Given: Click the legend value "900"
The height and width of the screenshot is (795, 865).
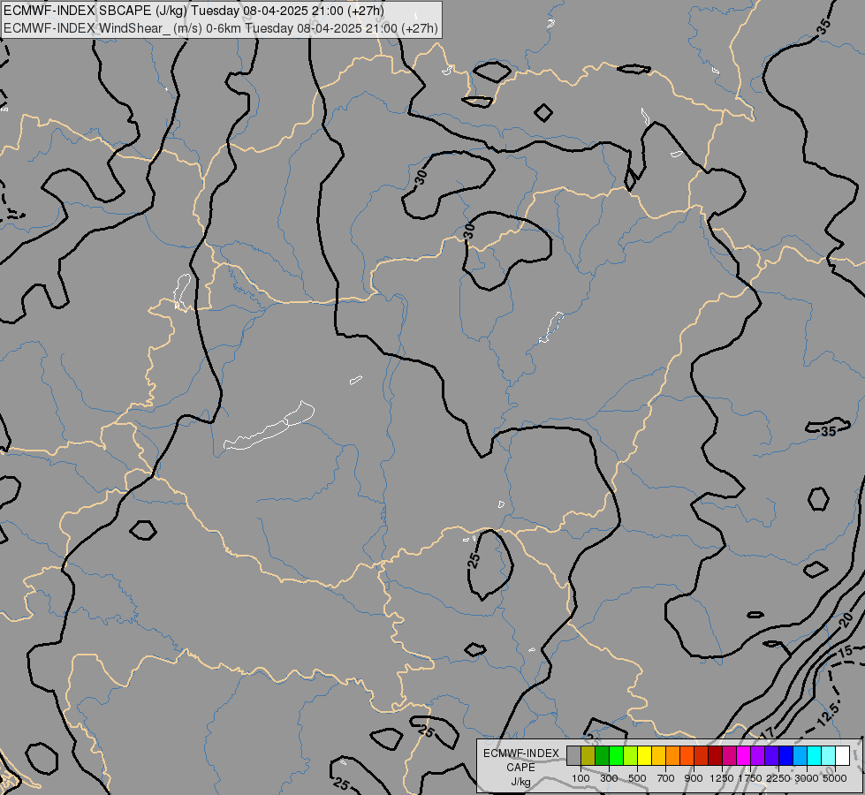Looking at the screenshot, I should point(694,778).
